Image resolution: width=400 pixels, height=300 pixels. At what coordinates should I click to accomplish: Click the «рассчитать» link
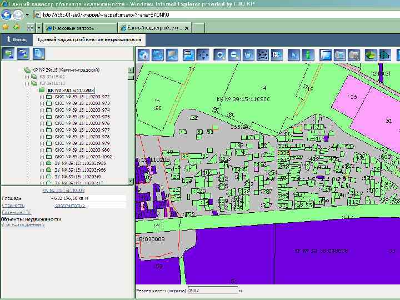[69, 205]
